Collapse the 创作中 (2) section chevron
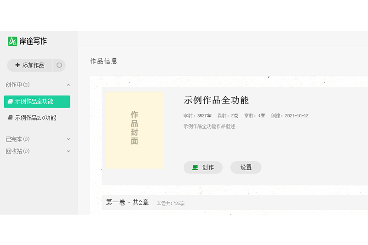Viewport: 368px width, 245px height. pos(68,85)
